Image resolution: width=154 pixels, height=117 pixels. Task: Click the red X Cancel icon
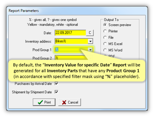pyautogui.click(x=64, y=102)
